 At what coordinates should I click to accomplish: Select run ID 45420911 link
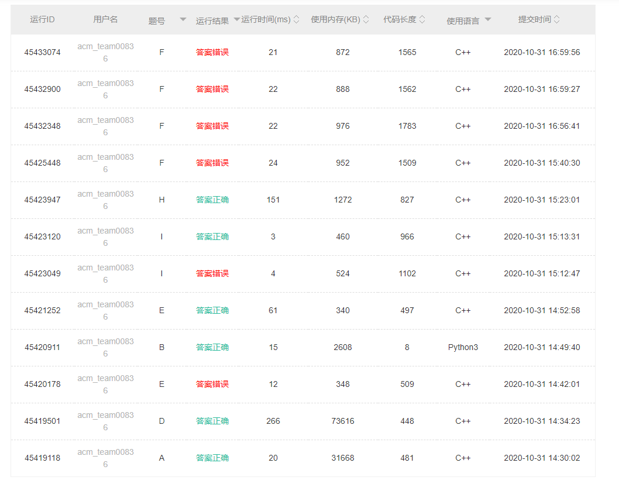tap(42, 347)
